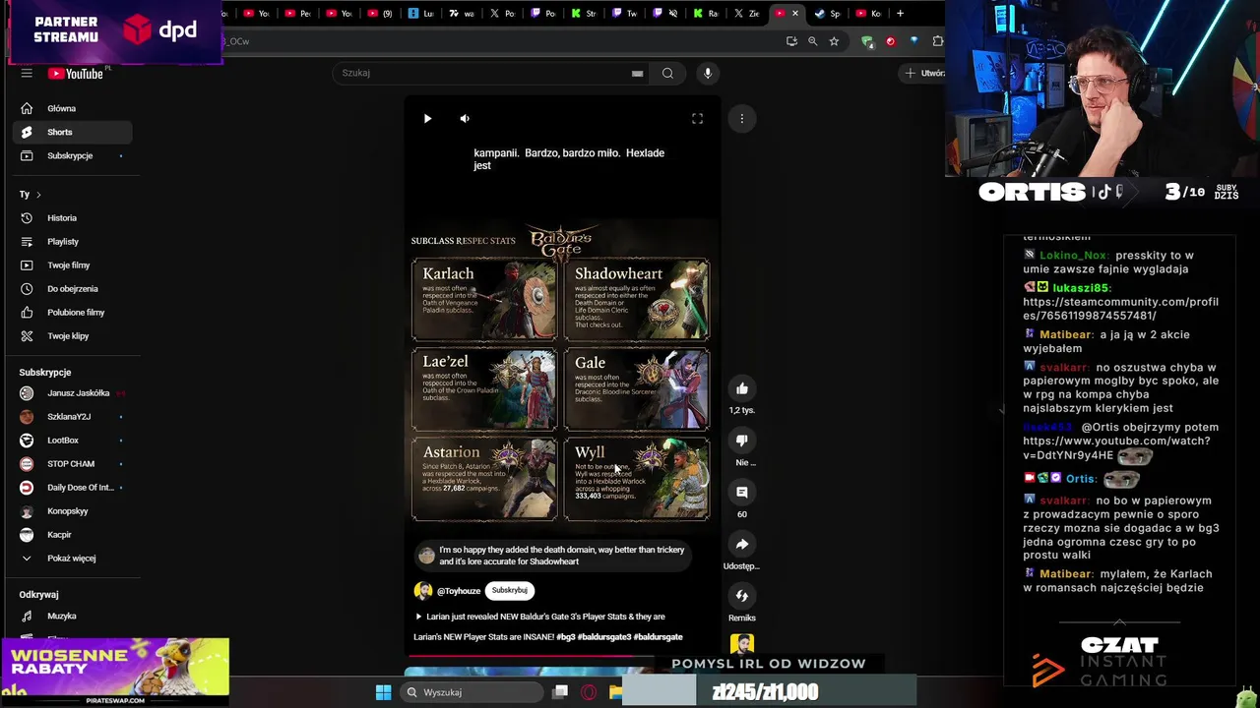
Task: Open Twoje filmy in the sidebar
Action: coord(73,265)
